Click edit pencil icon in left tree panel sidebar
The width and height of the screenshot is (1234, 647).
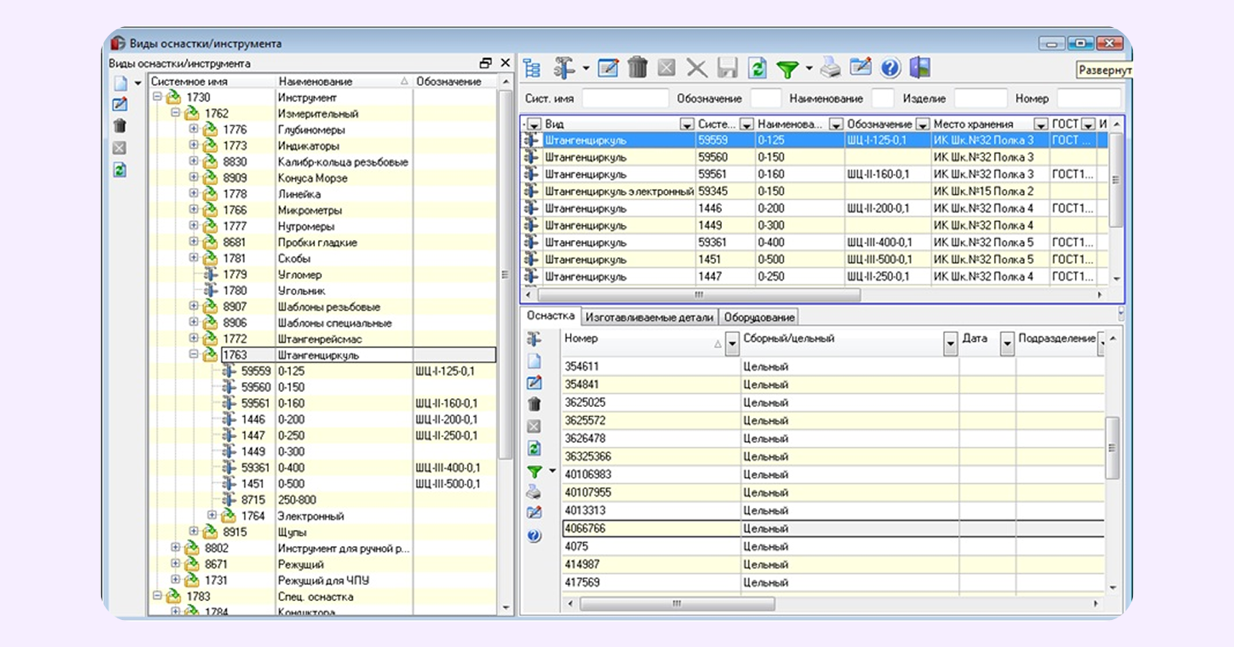(x=120, y=104)
